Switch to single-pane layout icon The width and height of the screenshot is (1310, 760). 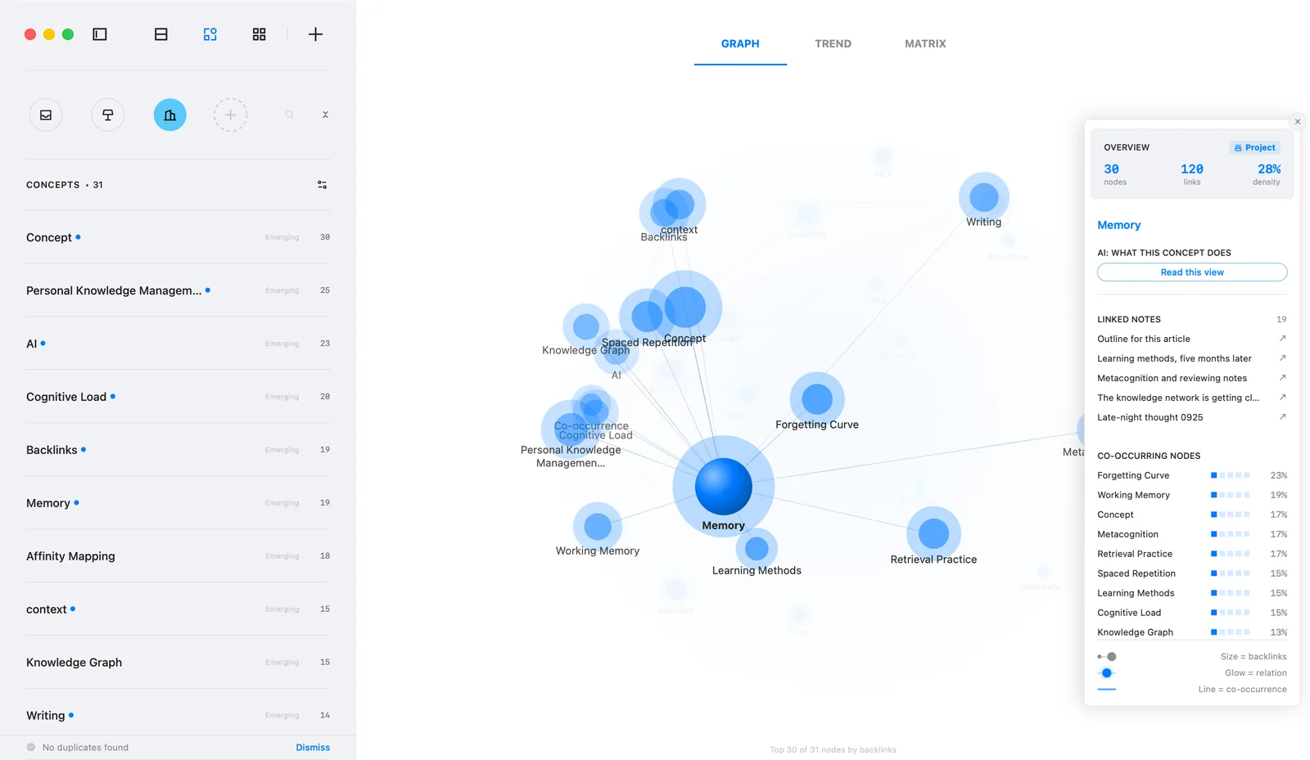coord(161,34)
